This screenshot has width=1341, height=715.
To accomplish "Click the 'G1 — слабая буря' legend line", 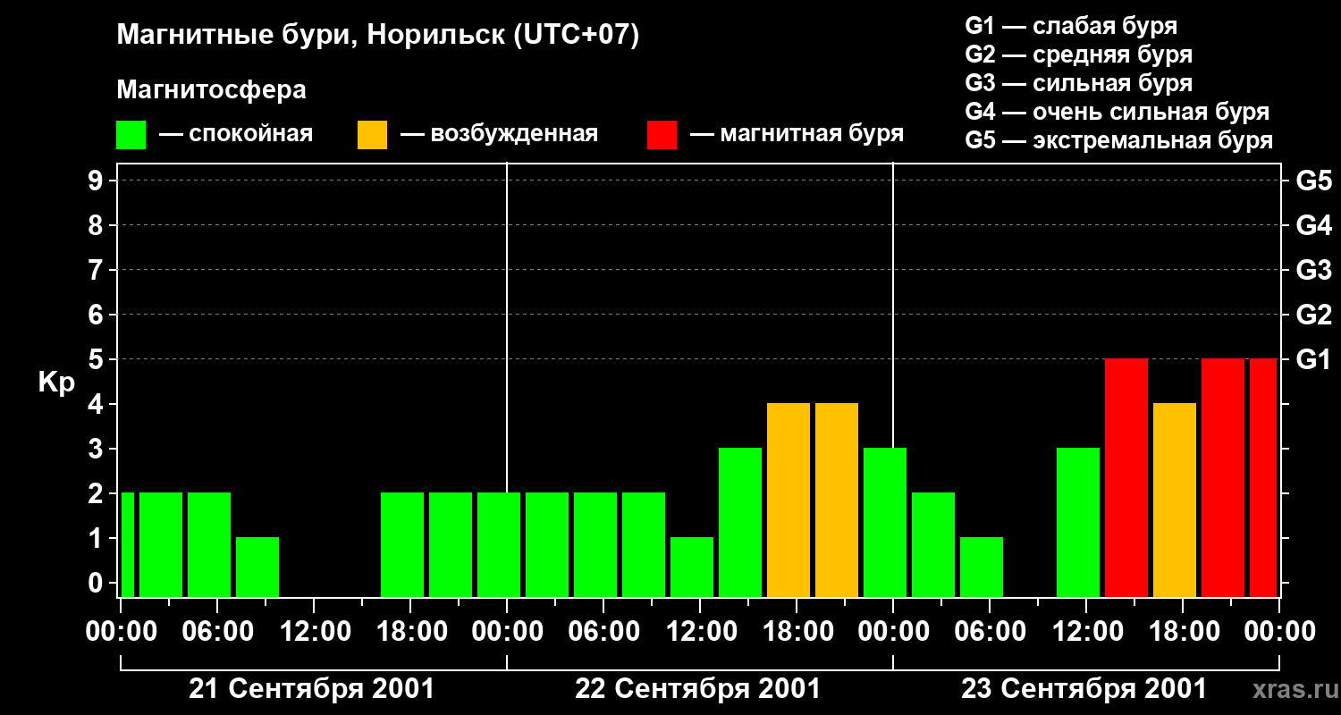I will click(1071, 26).
